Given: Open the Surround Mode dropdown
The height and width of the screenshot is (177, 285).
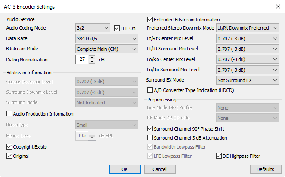Looking at the screenshot, I should pyautogui.click(x=107, y=103).
